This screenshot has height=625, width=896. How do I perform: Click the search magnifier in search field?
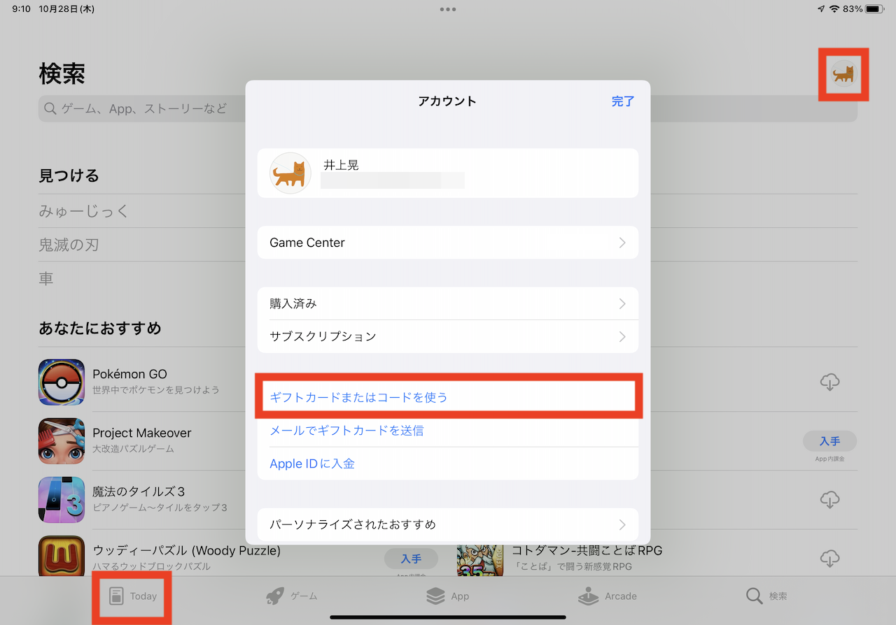click(x=50, y=108)
